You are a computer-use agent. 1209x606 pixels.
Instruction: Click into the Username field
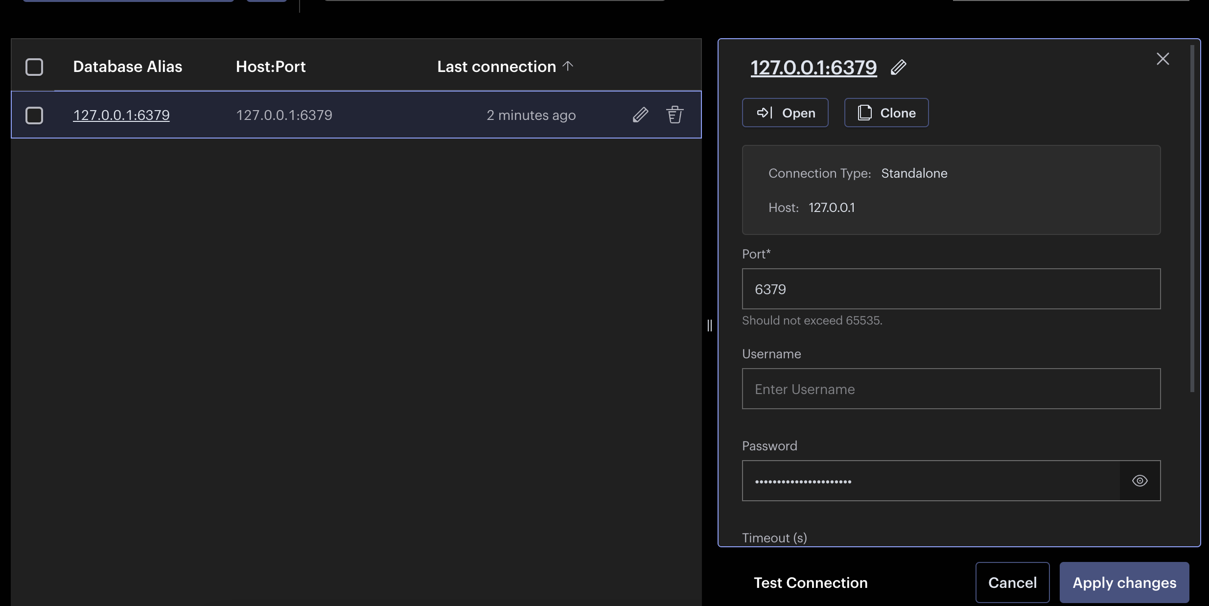pos(951,389)
